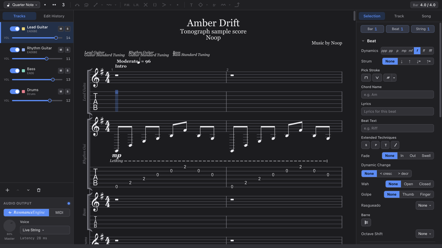Screen dimensions: 442x248
Task: Toggle the Drums track off
Action: click(15, 91)
